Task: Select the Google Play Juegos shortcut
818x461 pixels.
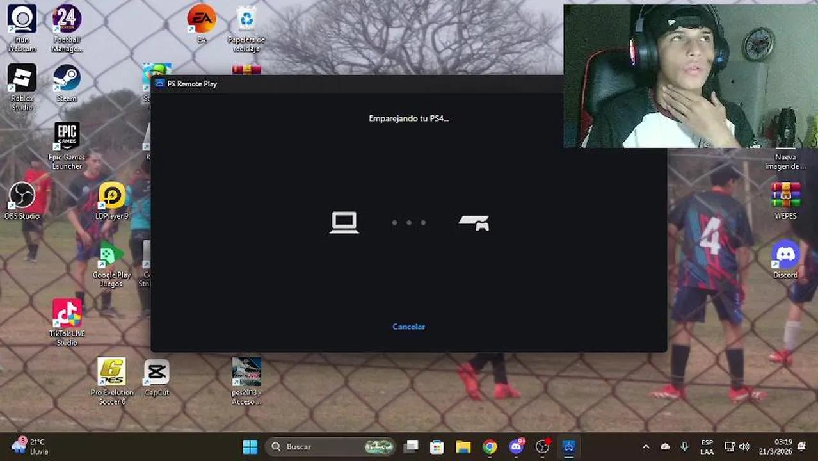Action: point(111,264)
